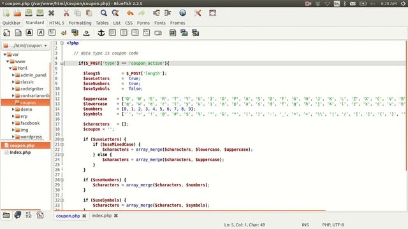The image size is (408, 229).
Task: Click PHP, UTF-8 in status bar
Action: coord(333,225)
